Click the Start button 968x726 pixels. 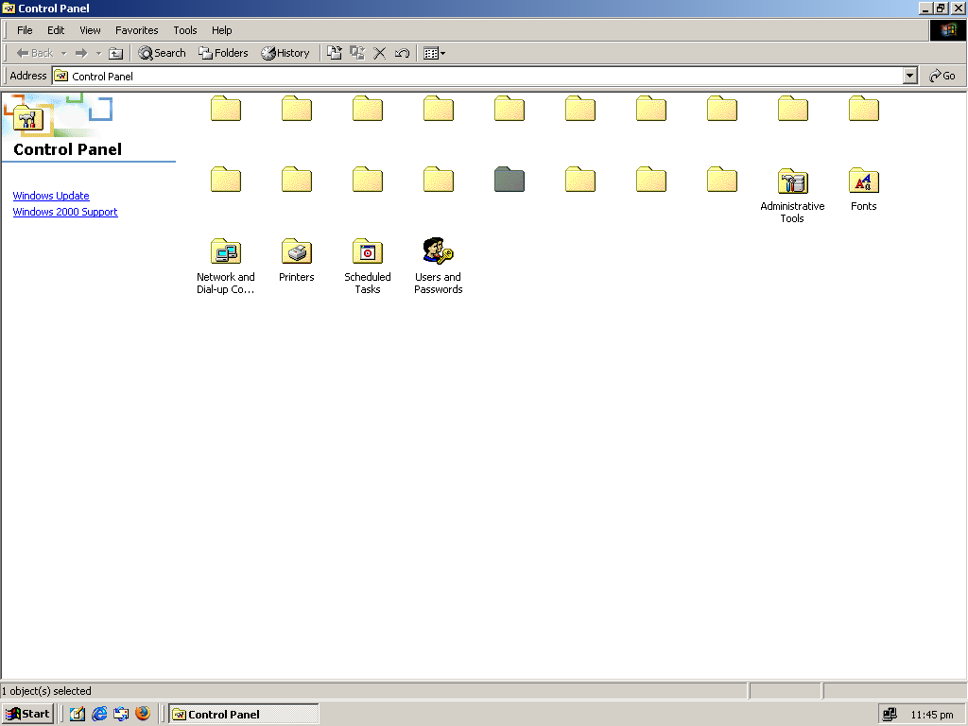[28, 715]
